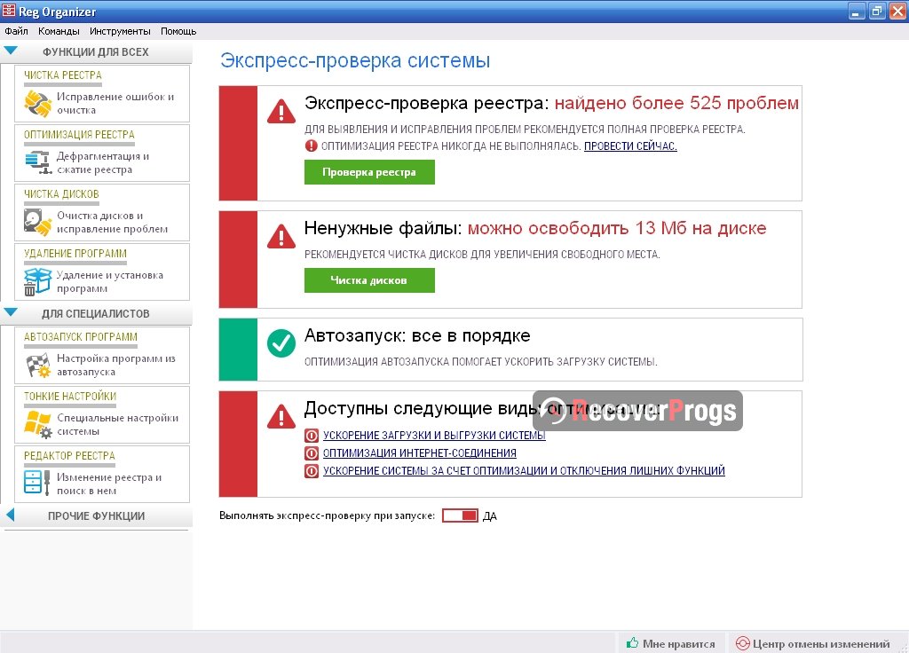
Task: Select the Удаление программ sidebar heading
Action: [x=75, y=254]
